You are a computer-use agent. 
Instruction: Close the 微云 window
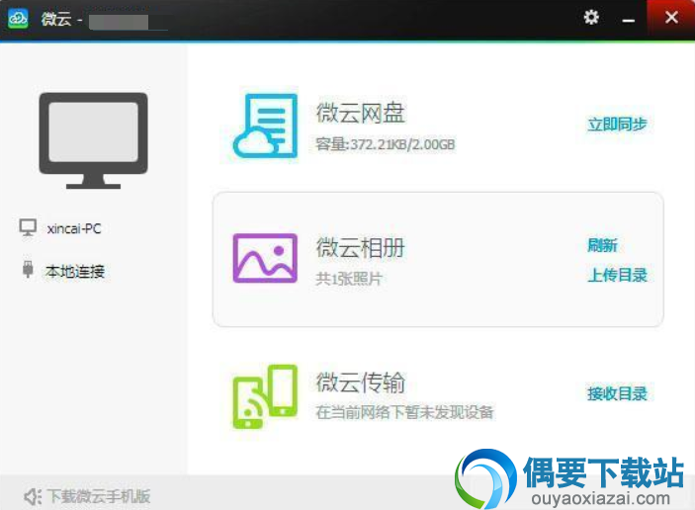coord(671,17)
